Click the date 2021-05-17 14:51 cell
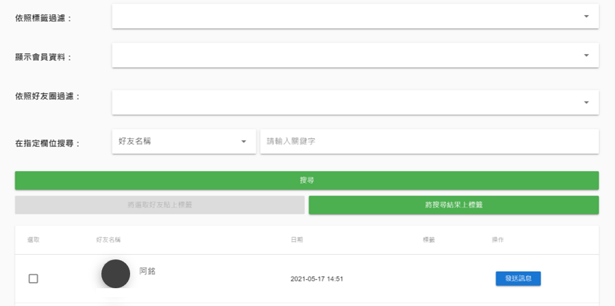Screen dimensions: 615x306 (x=316, y=279)
